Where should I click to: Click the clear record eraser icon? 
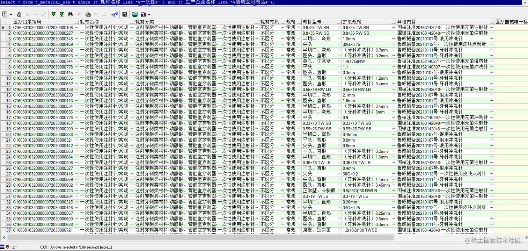click(79, 14)
